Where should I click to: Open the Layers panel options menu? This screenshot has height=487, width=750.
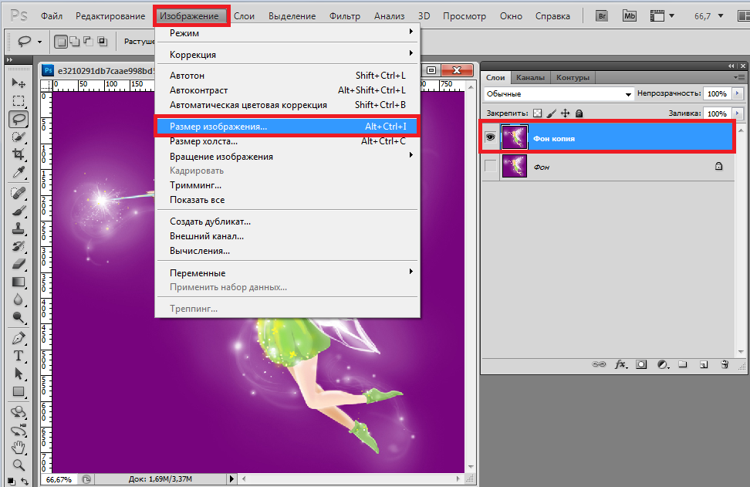pyautogui.click(x=740, y=77)
